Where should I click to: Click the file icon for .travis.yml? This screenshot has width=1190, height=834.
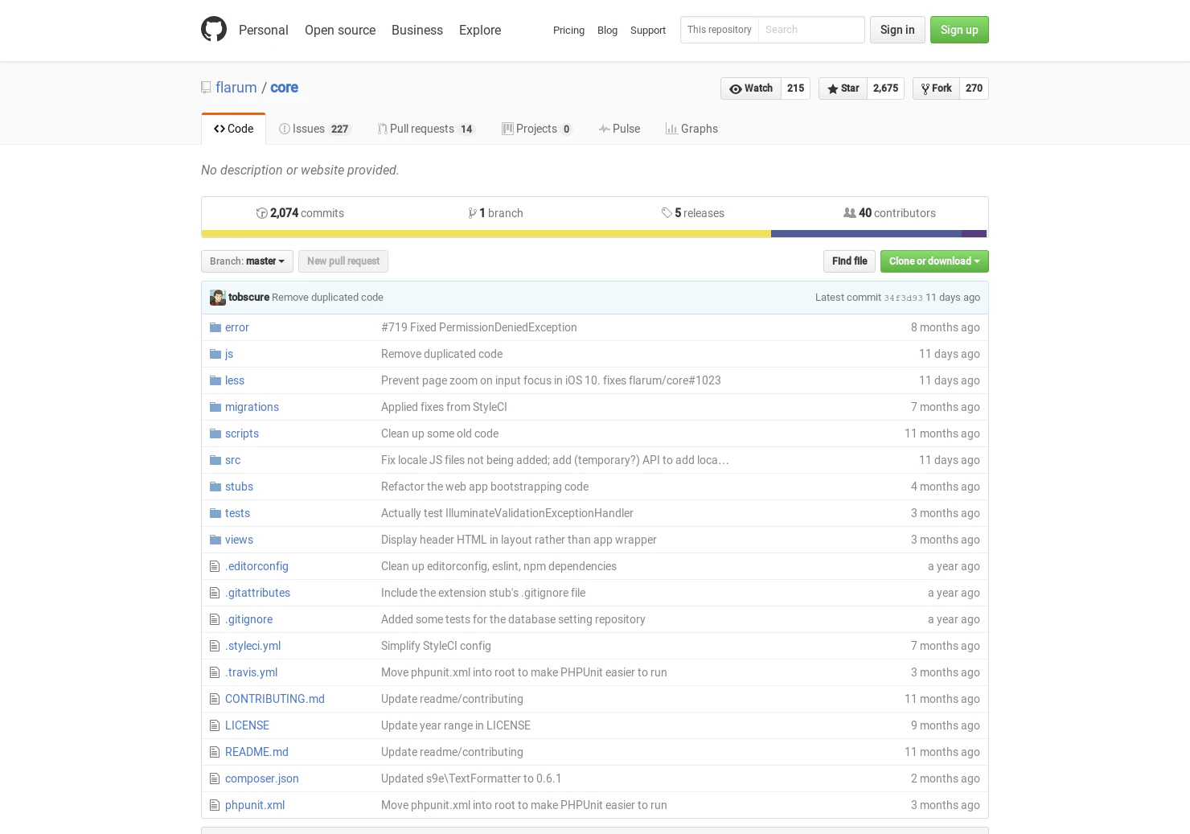[x=215, y=672]
